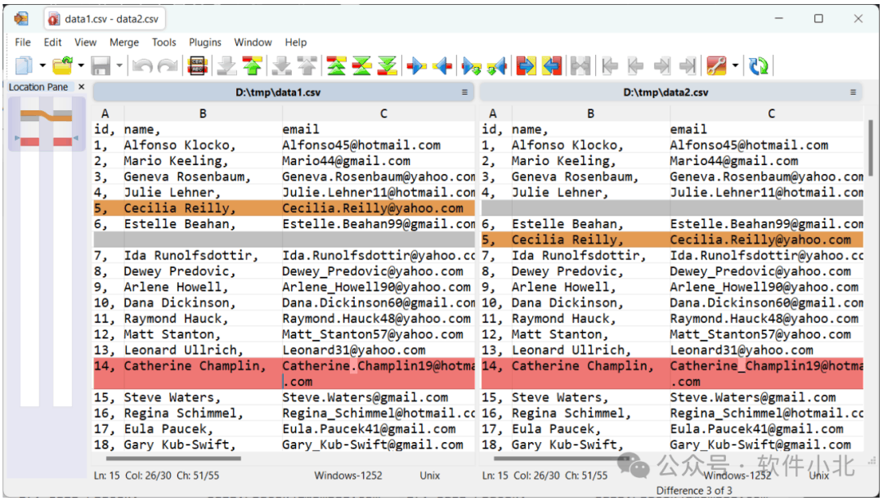Open the Plugins menu
This screenshot has height=501, width=883.
tap(205, 42)
